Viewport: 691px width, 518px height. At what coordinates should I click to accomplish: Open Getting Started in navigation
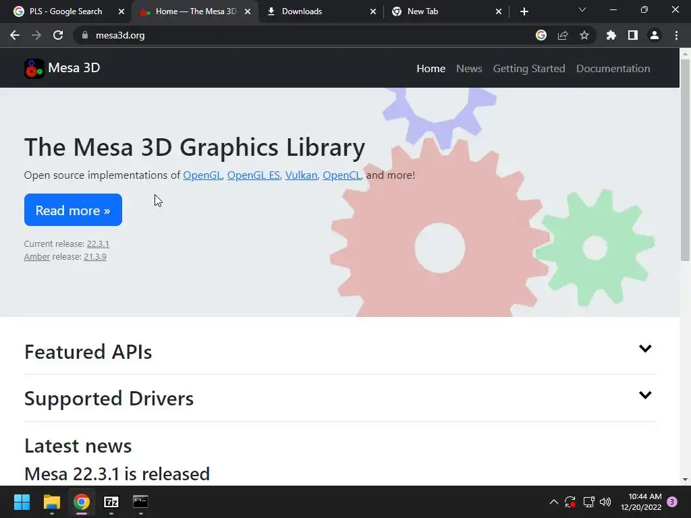529,69
